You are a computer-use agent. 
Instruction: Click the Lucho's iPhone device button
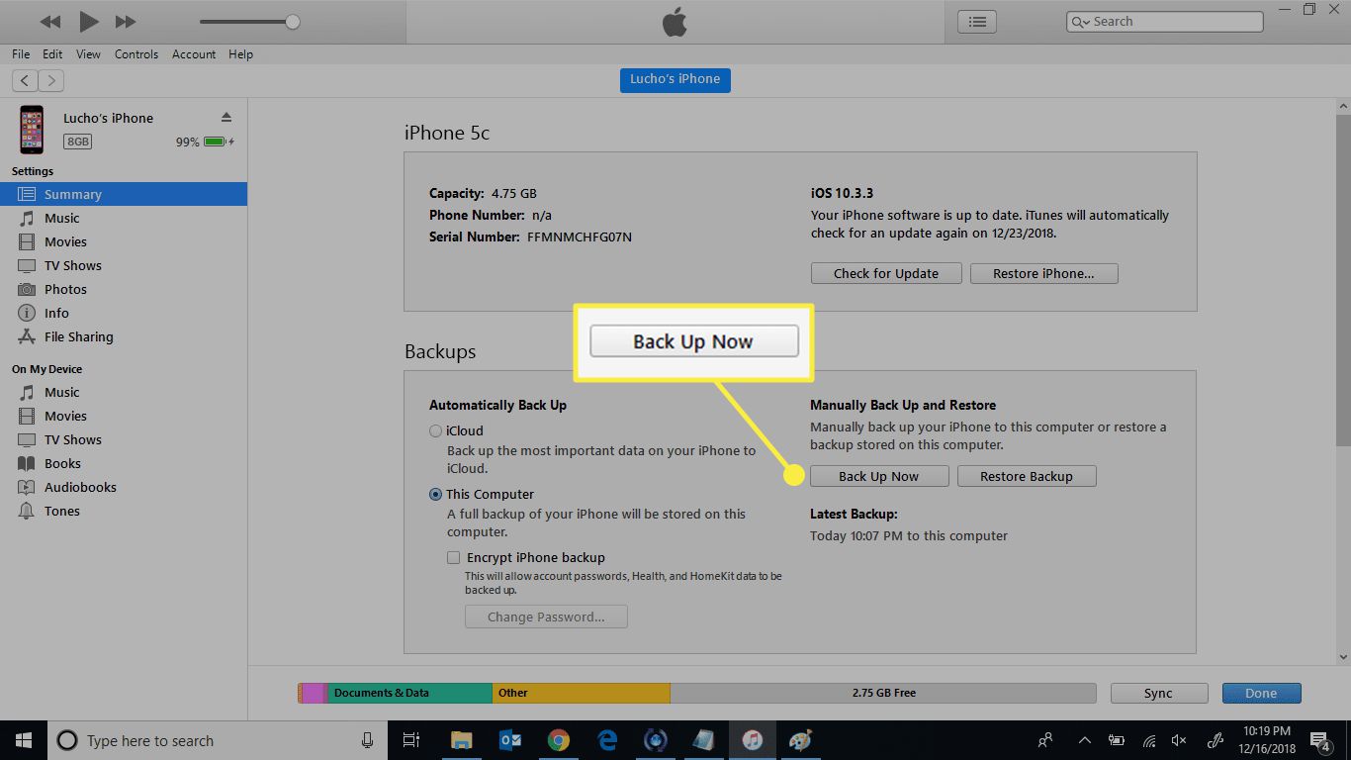pyautogui.click(x=675, y=79)
